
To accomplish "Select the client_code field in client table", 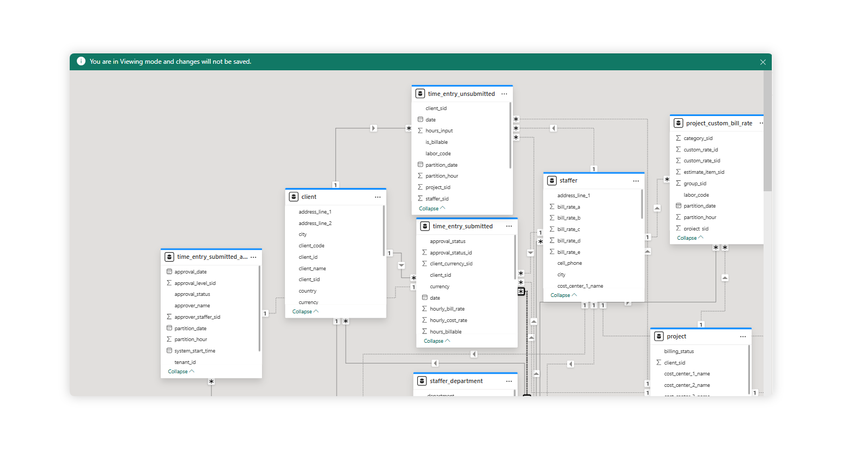I will (x=312, y=246).
